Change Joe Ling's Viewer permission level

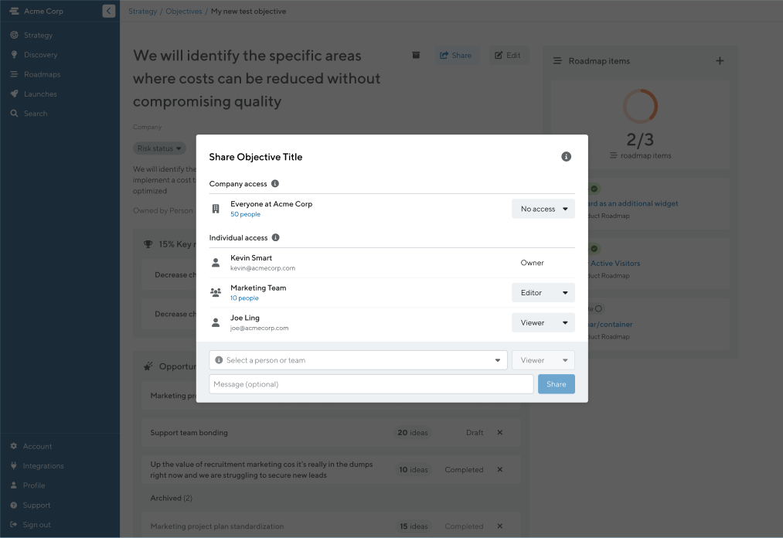(543, 322)
